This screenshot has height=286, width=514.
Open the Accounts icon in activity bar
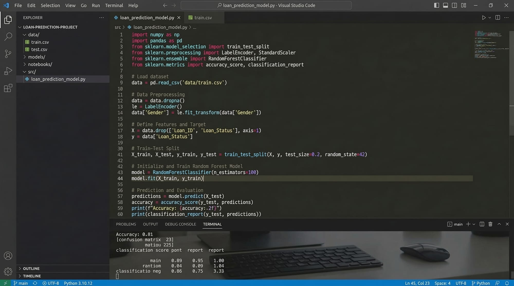click(x=8, y=256)
